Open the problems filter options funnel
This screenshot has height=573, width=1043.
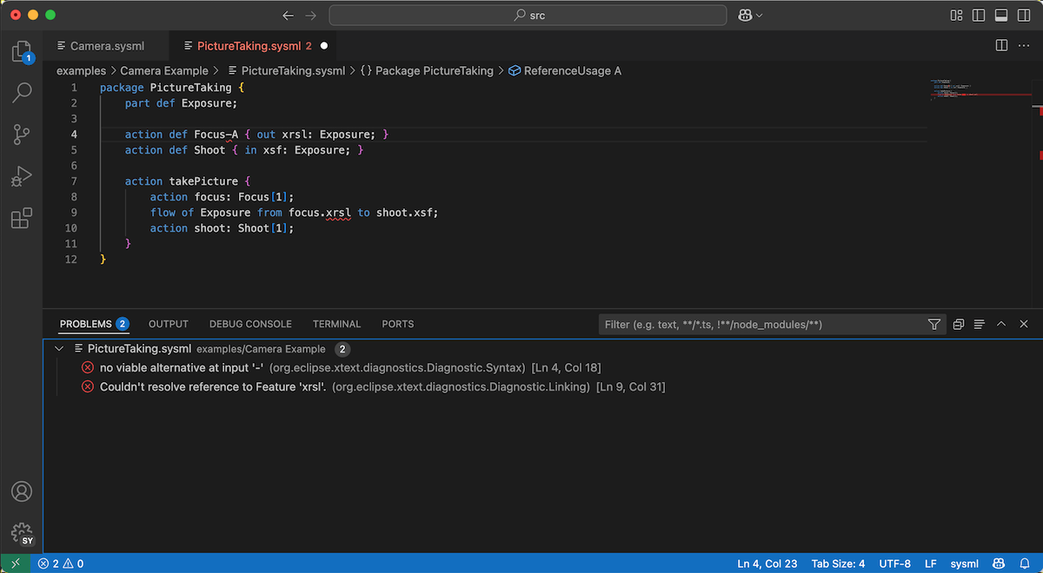click(x=933, y=325)
